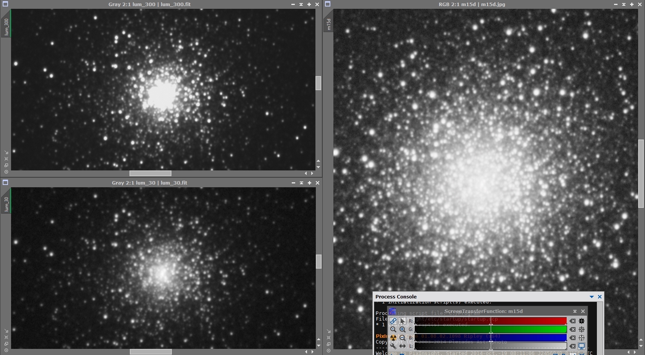Click the fit view icon in lum_30 window
The width and height of the screenshot is (645, 355).
[6, 337]
